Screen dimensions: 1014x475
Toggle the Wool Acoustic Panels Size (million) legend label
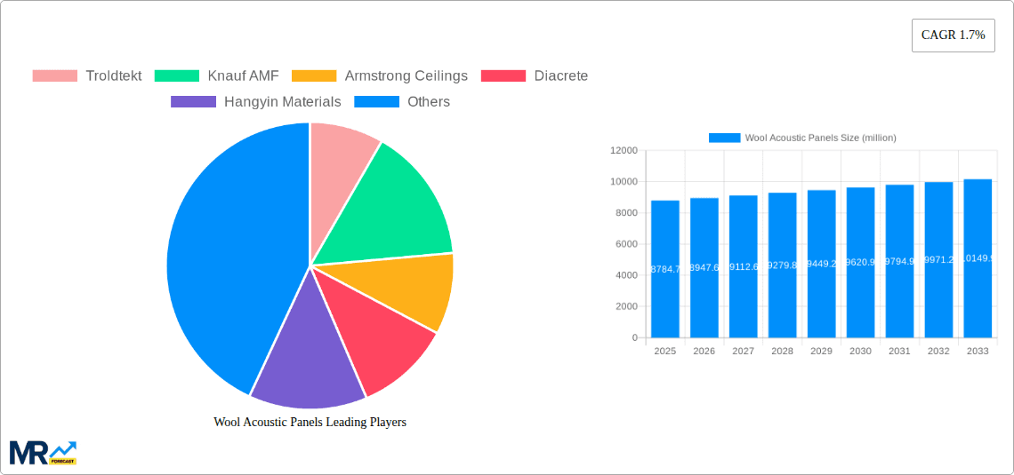821,138
